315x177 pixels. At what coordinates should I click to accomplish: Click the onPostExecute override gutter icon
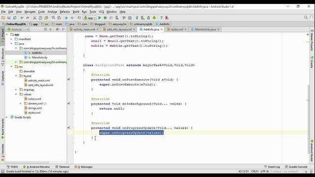pyautogui.click(x=69, y=80)
